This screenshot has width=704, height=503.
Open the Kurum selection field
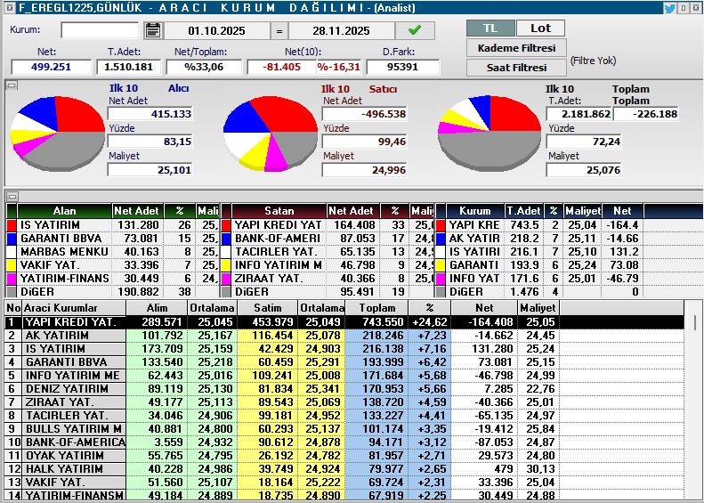[100, 30]
